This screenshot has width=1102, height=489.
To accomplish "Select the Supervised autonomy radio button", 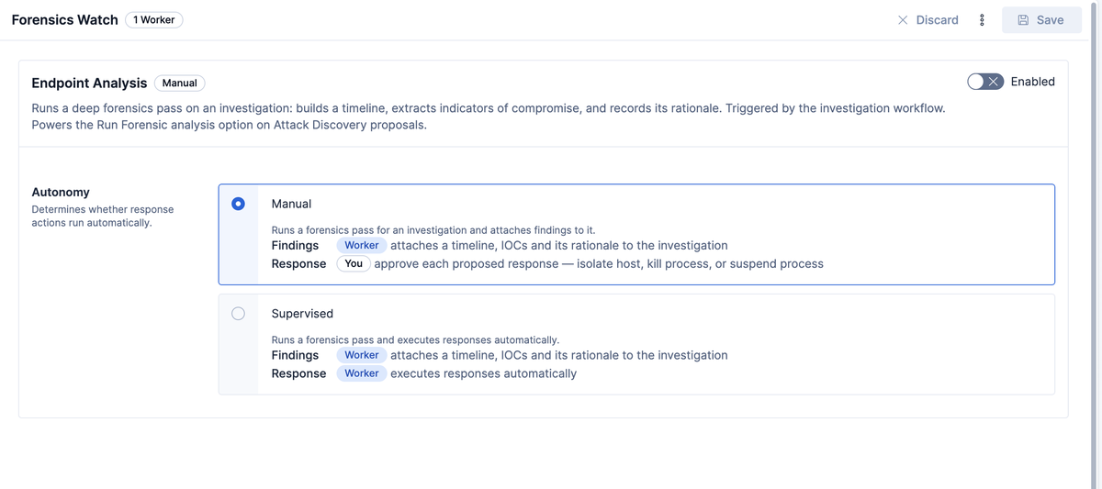I will [x=239, y=314].
